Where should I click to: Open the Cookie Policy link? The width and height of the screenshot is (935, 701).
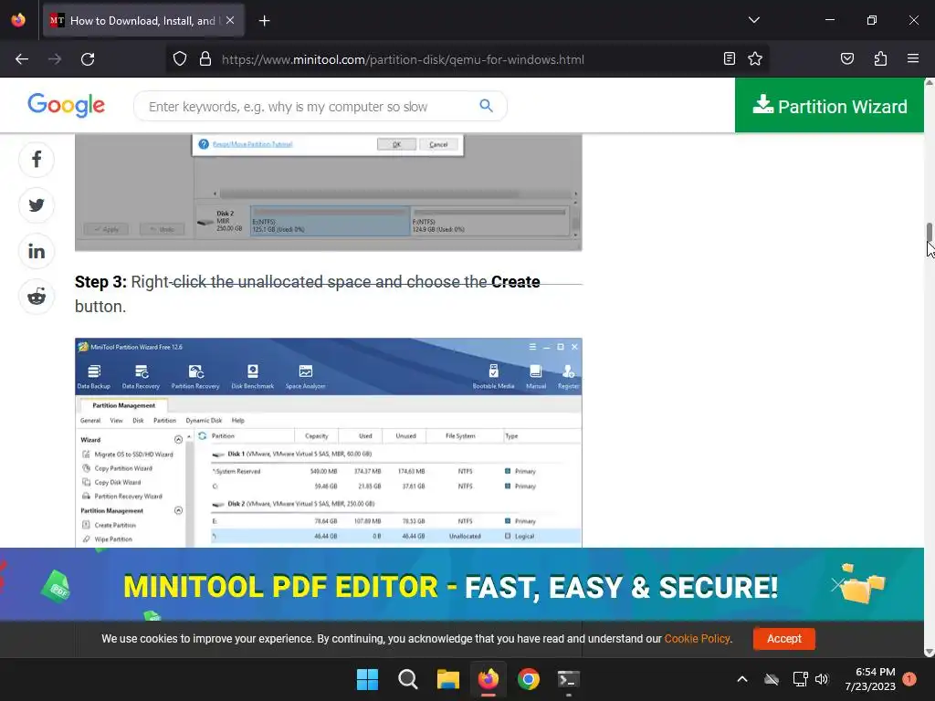coord(697,638)
